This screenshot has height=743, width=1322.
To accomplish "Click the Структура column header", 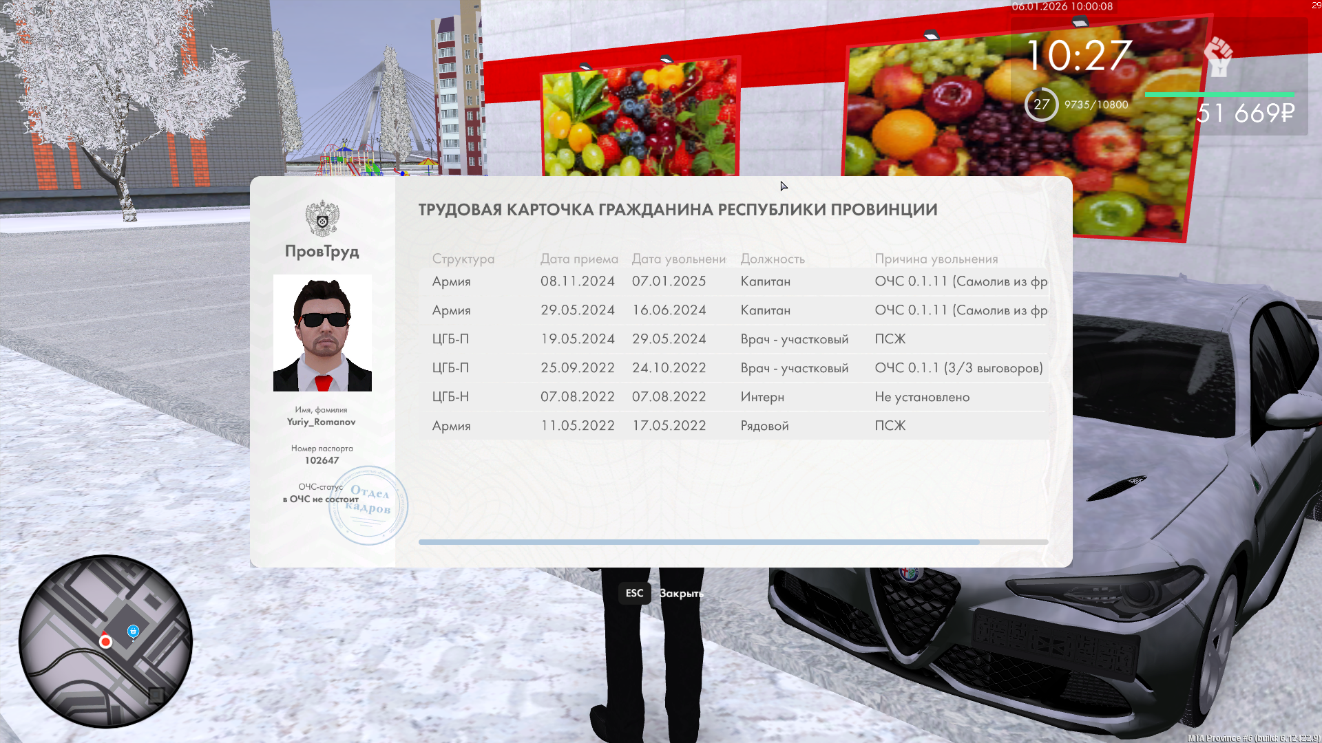I will point(463,259).
